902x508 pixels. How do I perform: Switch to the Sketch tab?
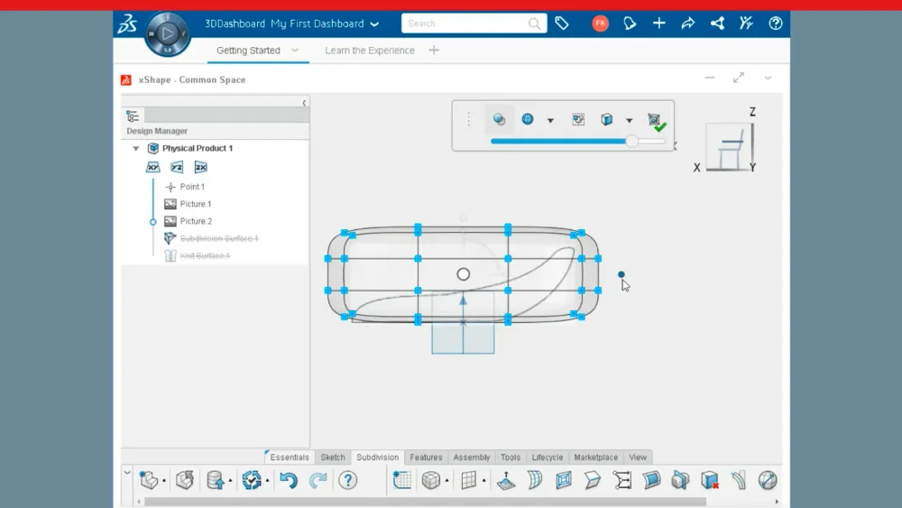pyautogui.click(x=333, y=457)
